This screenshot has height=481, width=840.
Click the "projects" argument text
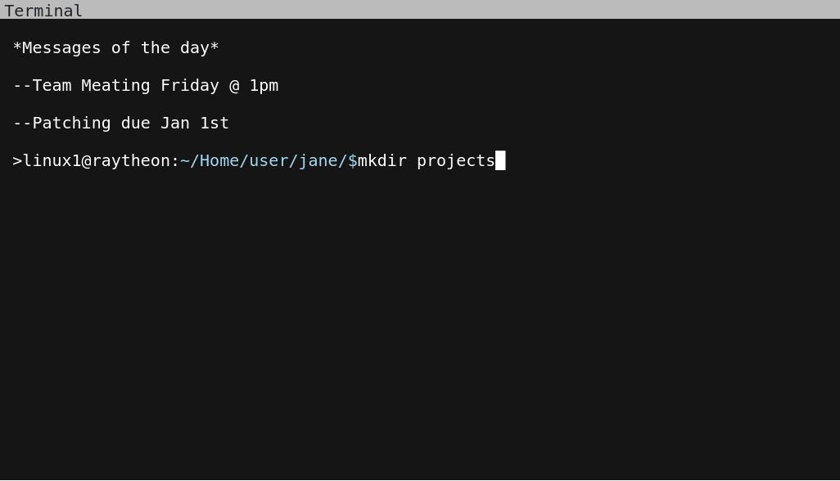click(456, 160)
